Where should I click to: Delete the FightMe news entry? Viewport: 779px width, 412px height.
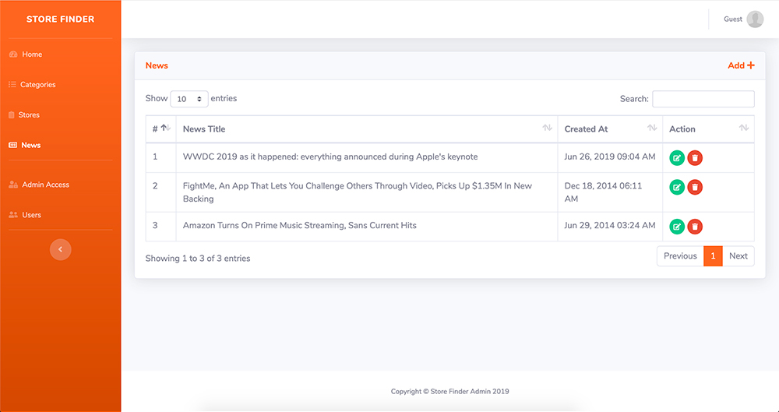click(x=695, y=187)
